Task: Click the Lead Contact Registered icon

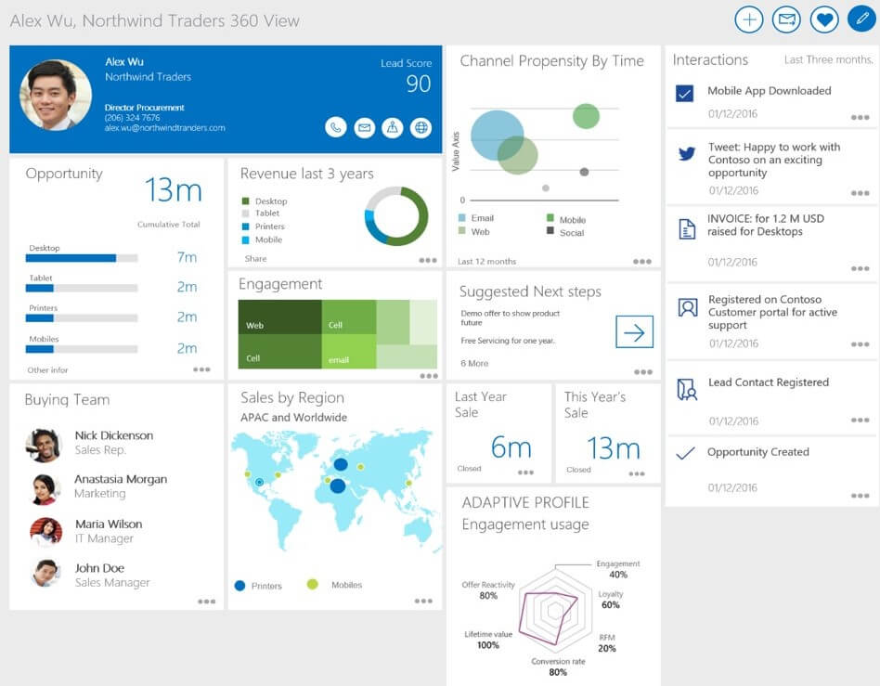Action: click(x=687, y=389)
